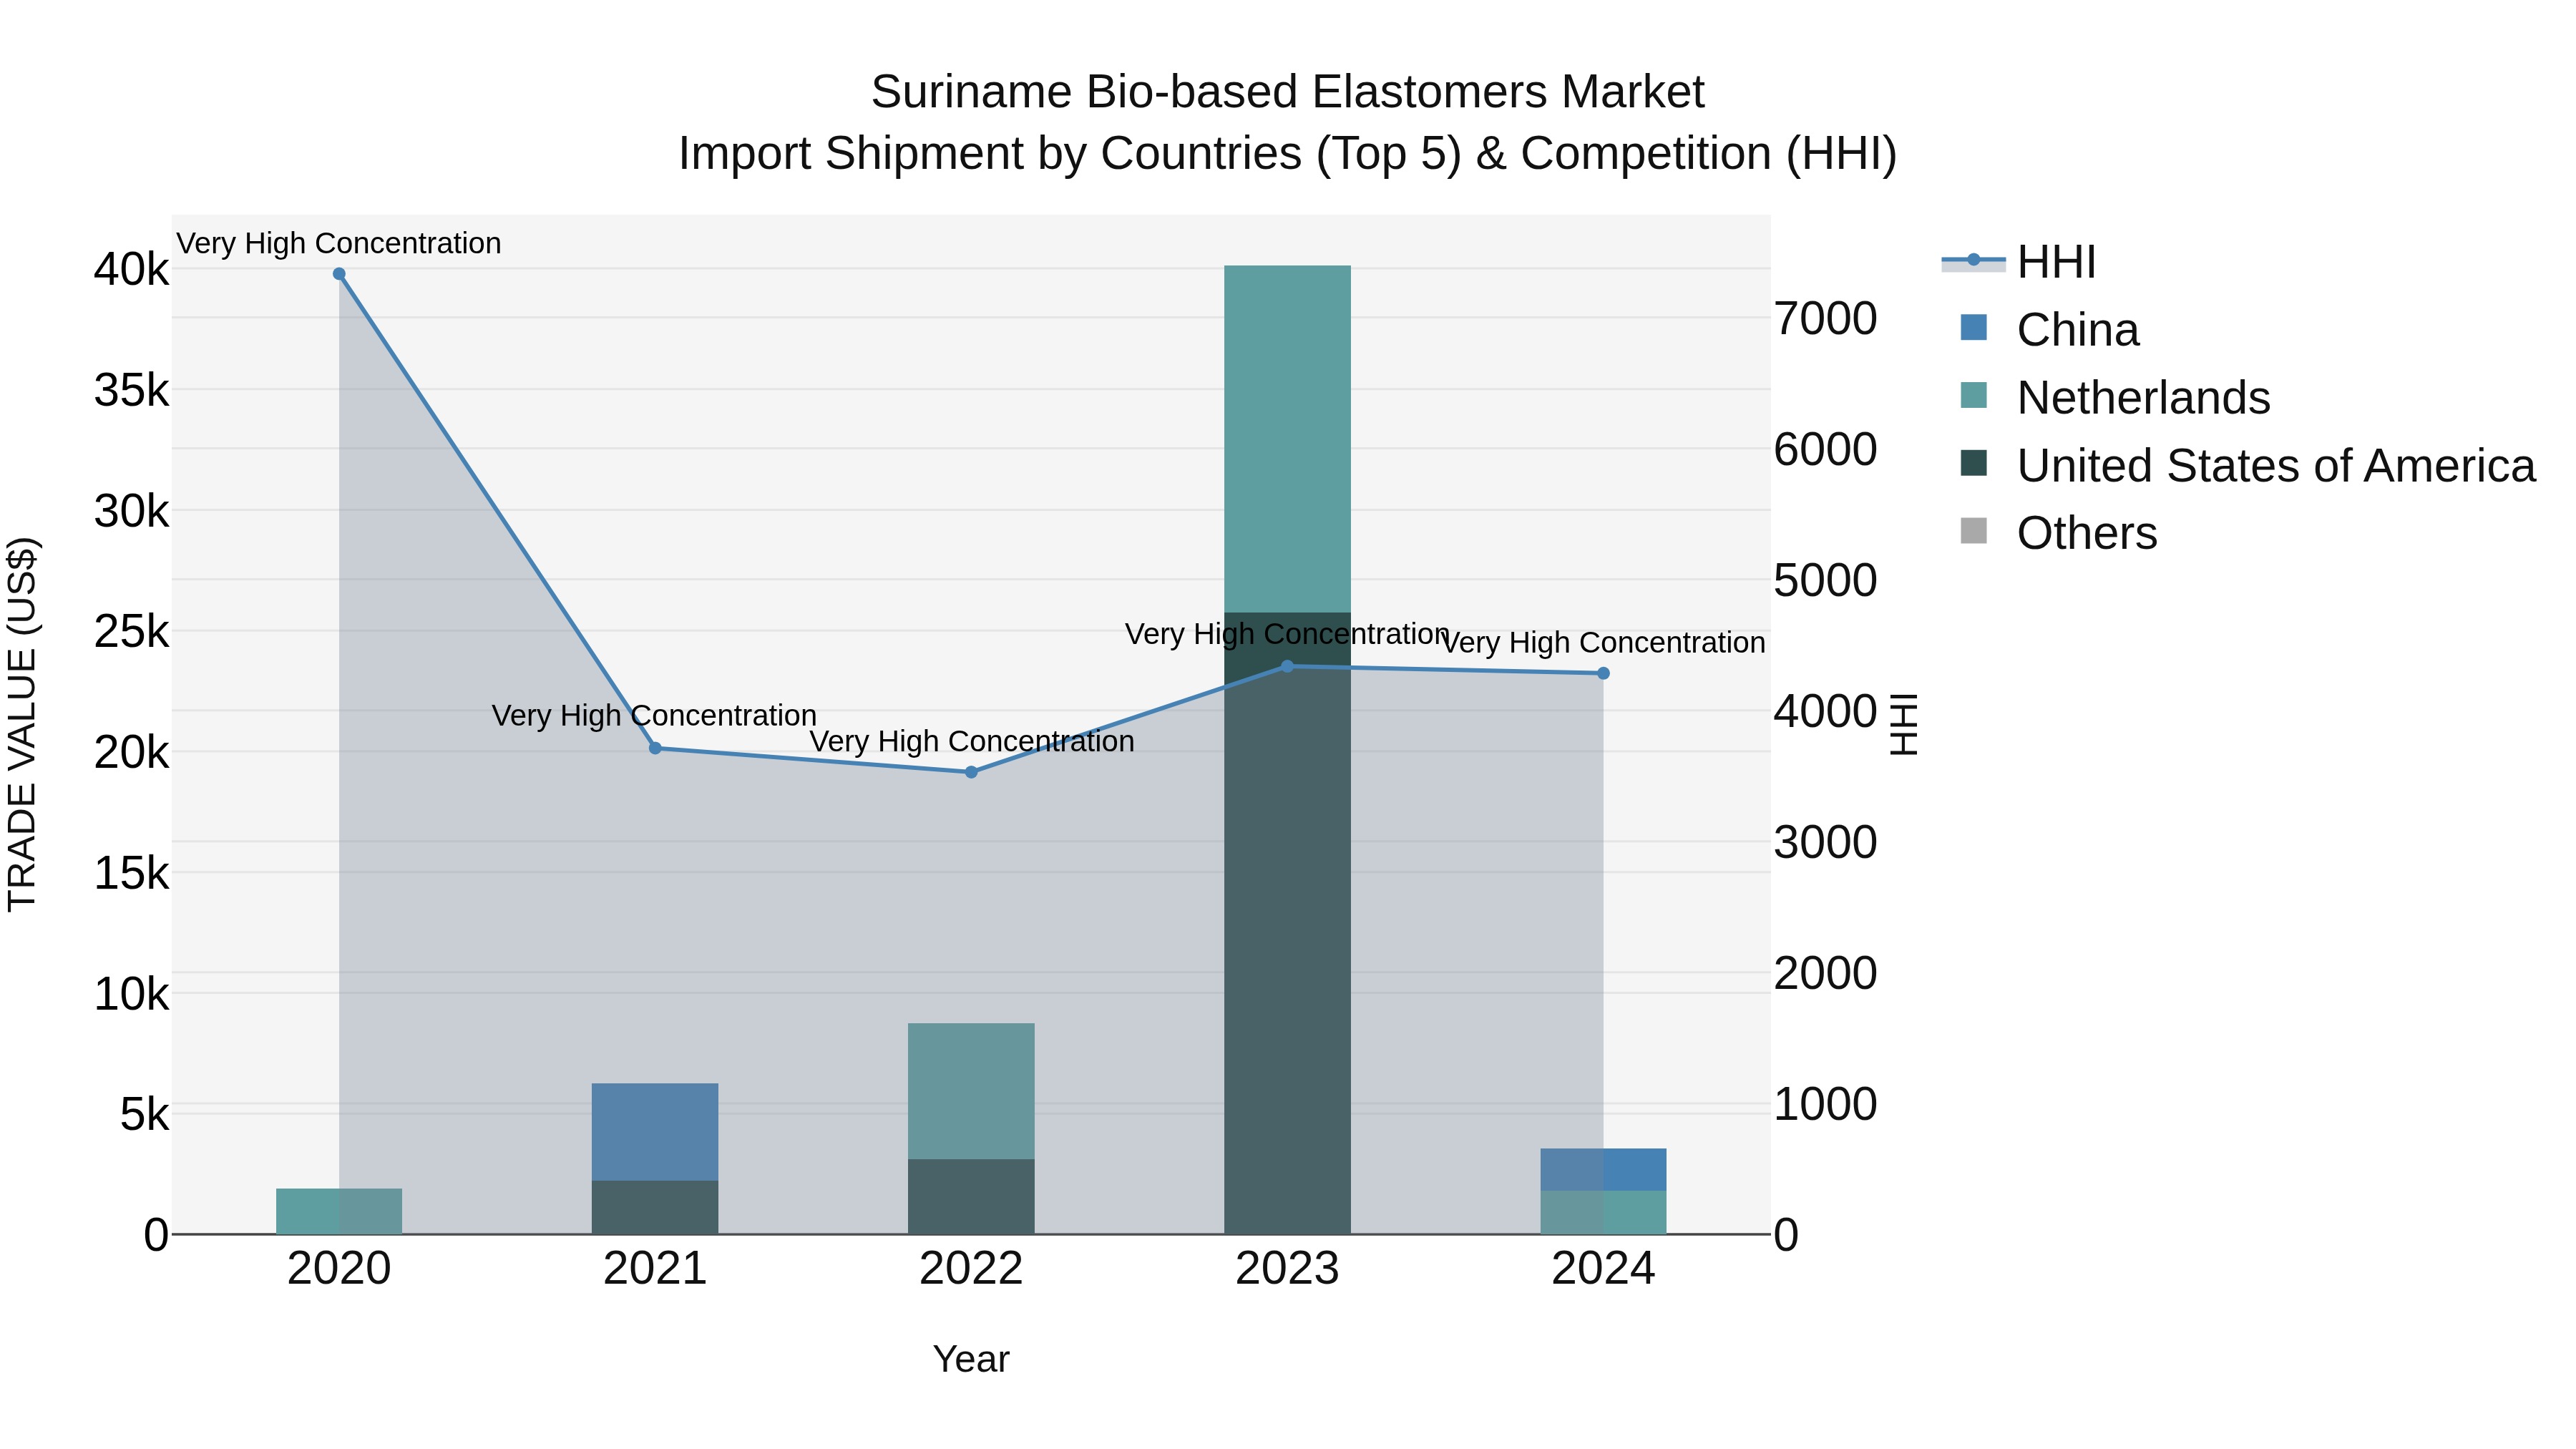Click the 2022 United States bar segment
The width and height of the screenshot is (2576, 1449).
pyautogui.click(x=971, y=1197)
